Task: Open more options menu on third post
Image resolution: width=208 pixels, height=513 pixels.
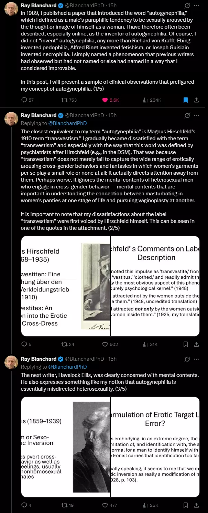Action: point(196,359)
